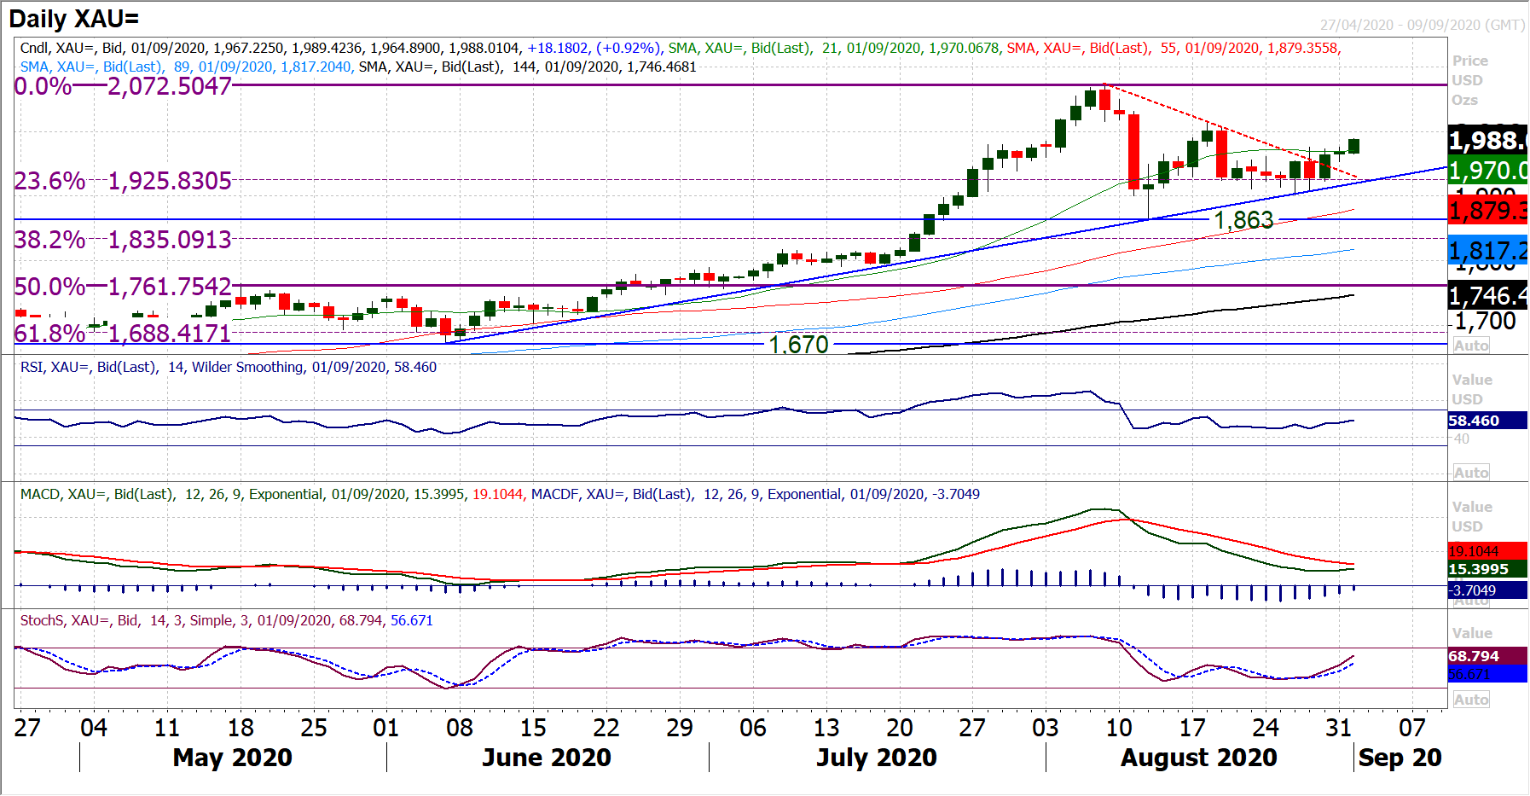Select the 61.8% 1,688.4171 Fibonacci label
The width and height of the screenshot is (1530, 796).
(123, 334)
